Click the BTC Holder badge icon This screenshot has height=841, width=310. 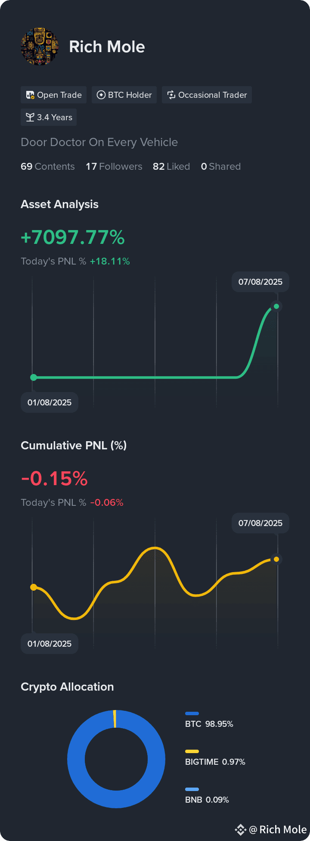tap(101, 95)
